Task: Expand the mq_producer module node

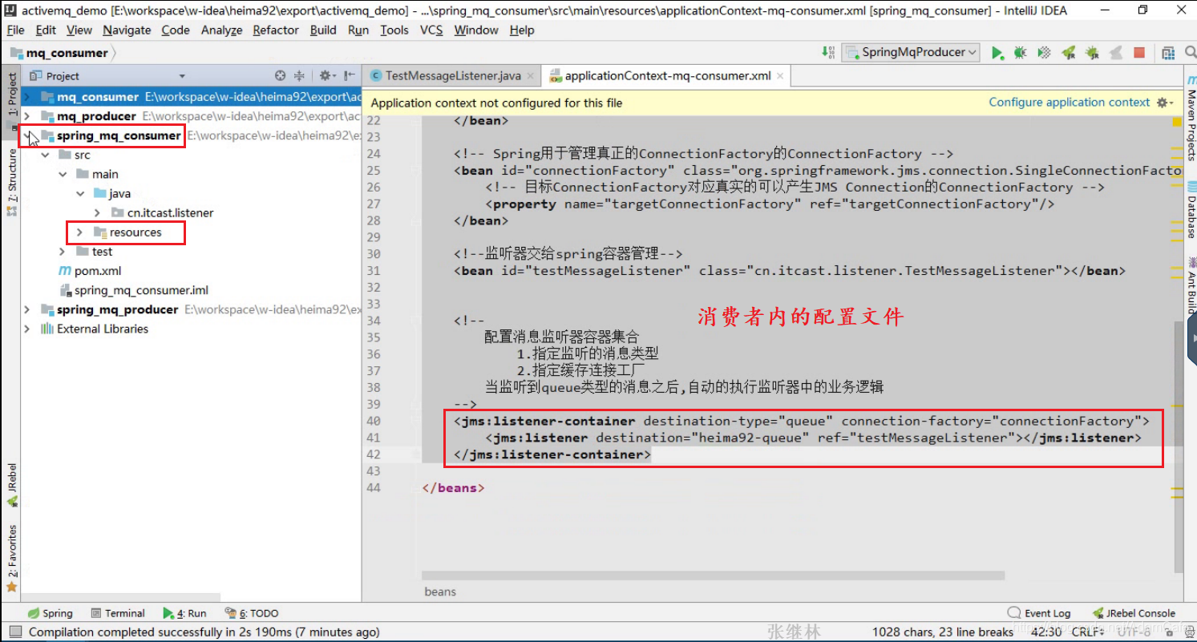Action: pos(28,116)
